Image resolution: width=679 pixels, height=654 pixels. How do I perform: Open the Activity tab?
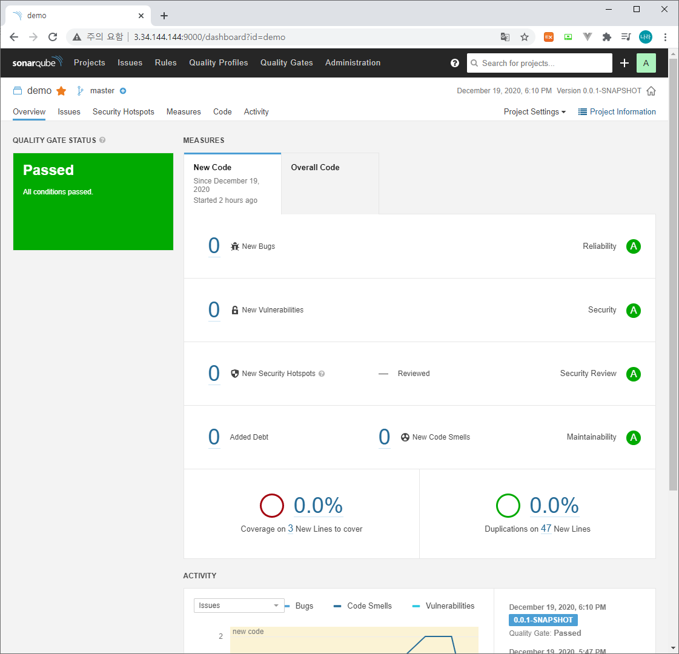pyautogui.click(x=256, y=111)
